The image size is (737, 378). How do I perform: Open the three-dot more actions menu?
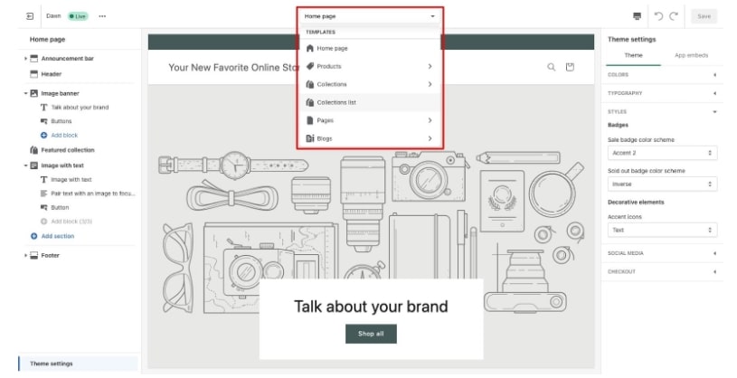(x=102, y=16)
